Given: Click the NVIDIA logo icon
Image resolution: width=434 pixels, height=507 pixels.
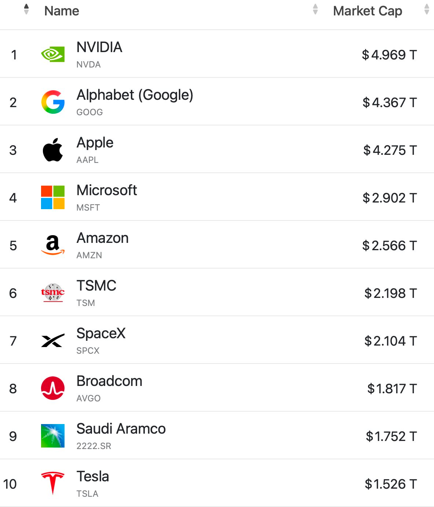Looking at the screenshot, I should coord(53,54).
